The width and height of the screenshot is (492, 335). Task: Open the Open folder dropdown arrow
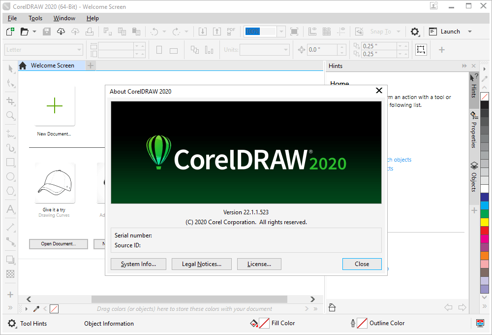tap(34, 32)
